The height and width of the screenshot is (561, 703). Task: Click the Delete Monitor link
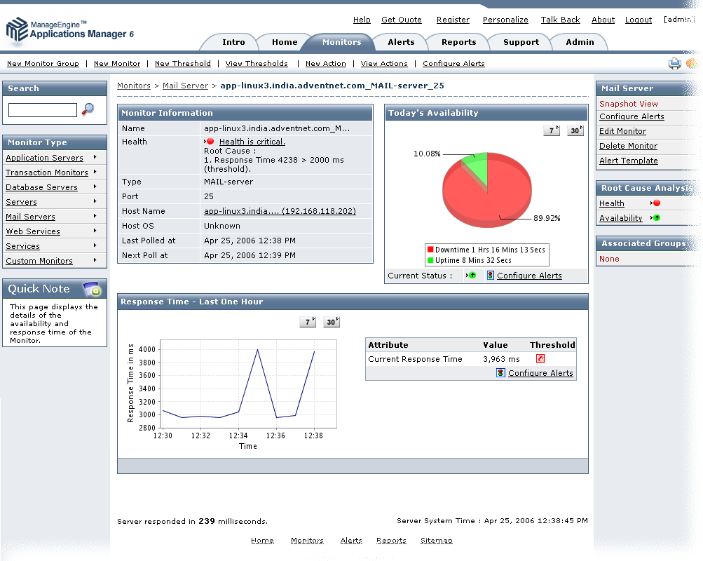coord(628,146)
